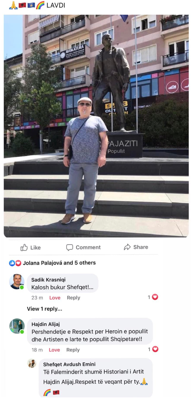This screenshot has width=192, height=398.
Task: Love Sadik Krasniqi's comment
Action: [x=55, y=298]
